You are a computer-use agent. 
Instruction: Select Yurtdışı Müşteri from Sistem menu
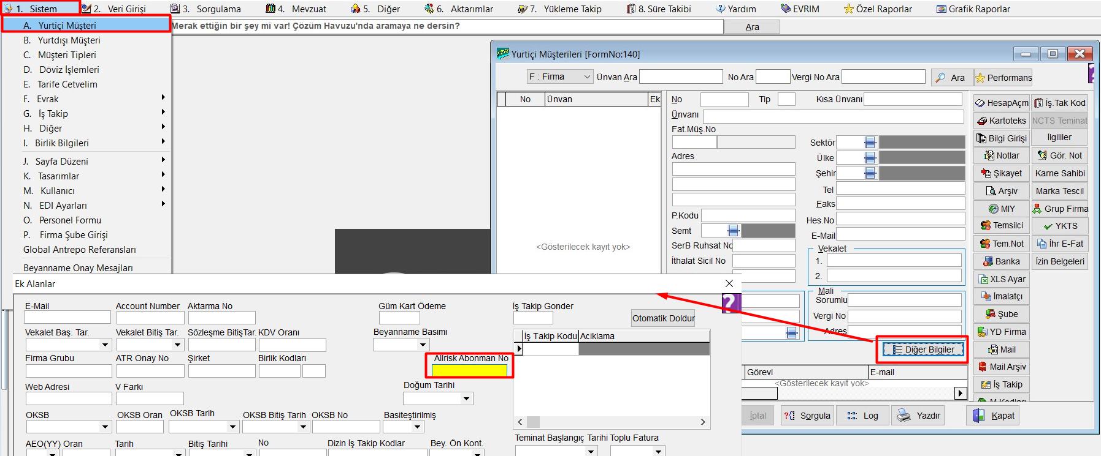point(69,40)
